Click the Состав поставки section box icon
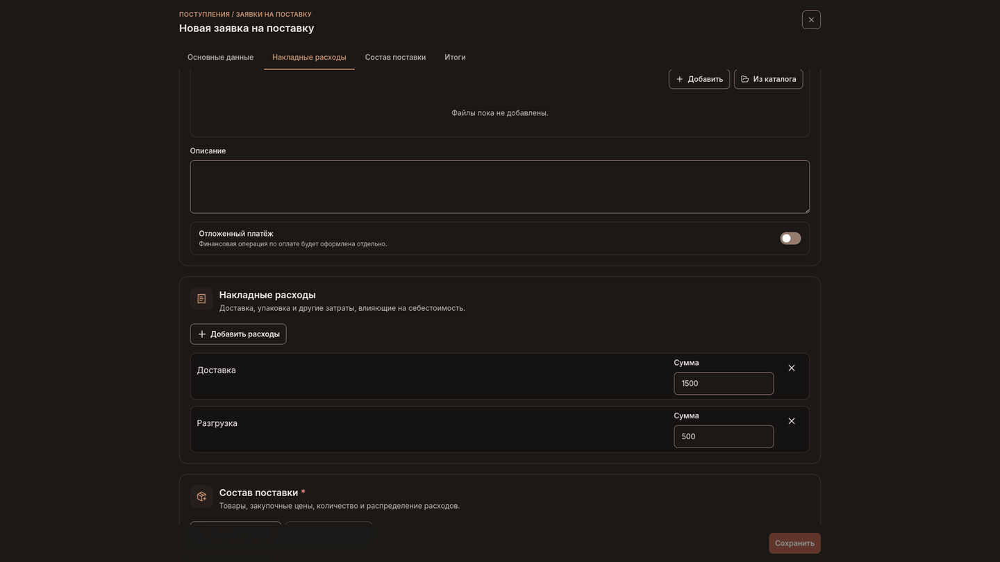Viewport: 1000px width, 562px height. pyautogui.click(x=201, y=497)
